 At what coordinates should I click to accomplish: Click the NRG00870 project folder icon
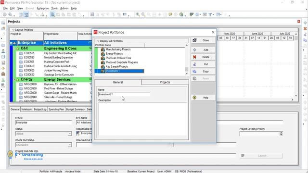(x=21, y=84)
